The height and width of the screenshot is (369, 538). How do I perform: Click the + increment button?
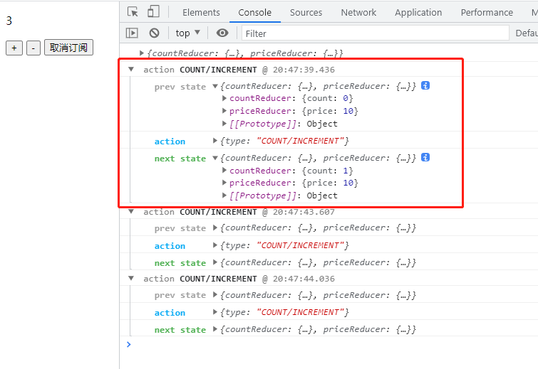pyautogui.click(x=14, y=48)
